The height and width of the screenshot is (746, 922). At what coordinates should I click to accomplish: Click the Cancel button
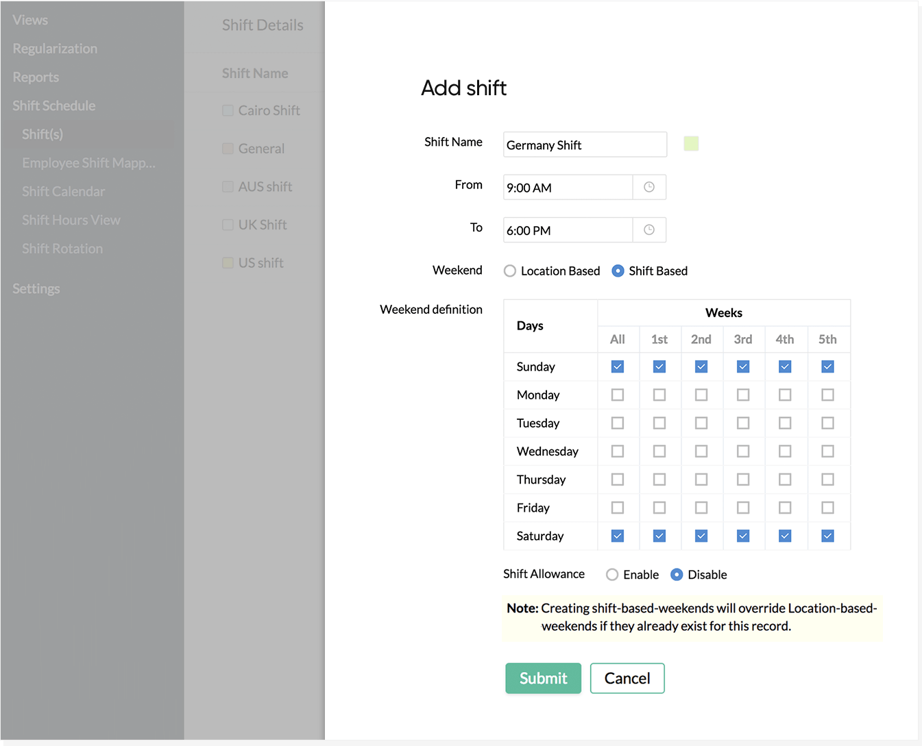(x=627, y=678)
